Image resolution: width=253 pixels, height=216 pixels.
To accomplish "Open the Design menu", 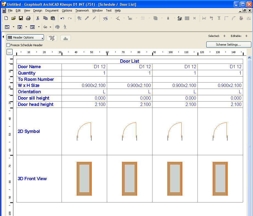I will 38,10.
